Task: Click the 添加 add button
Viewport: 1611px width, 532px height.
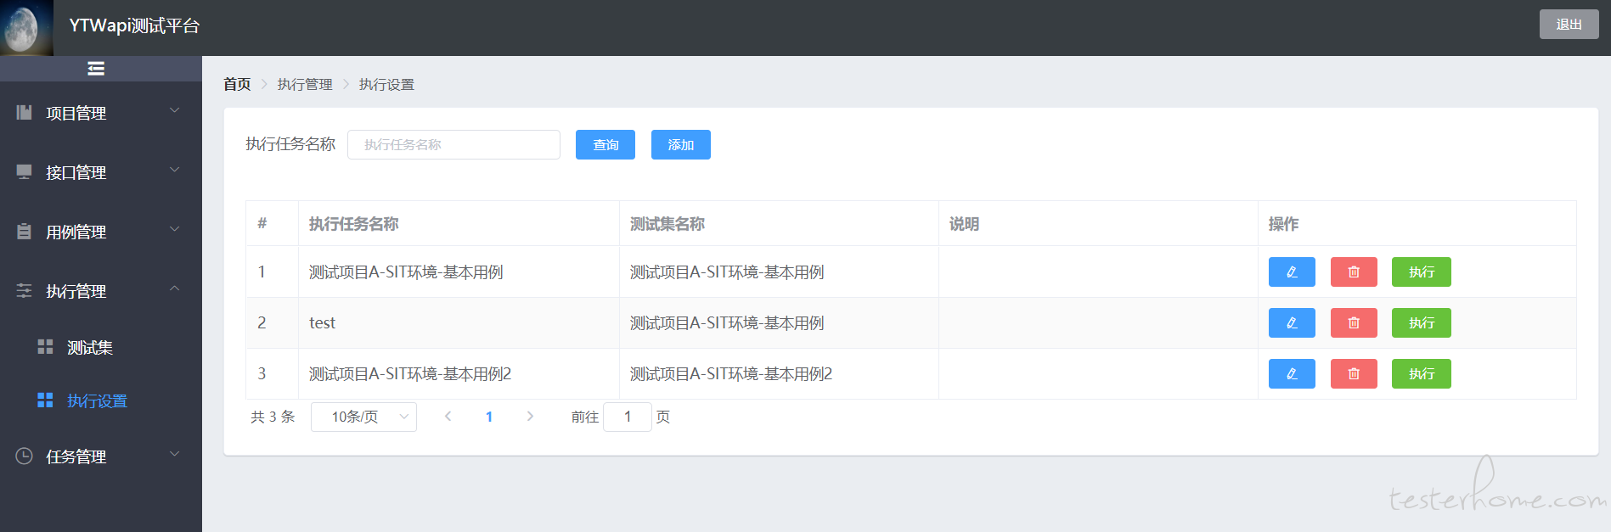Action: [x=681, y=145]
